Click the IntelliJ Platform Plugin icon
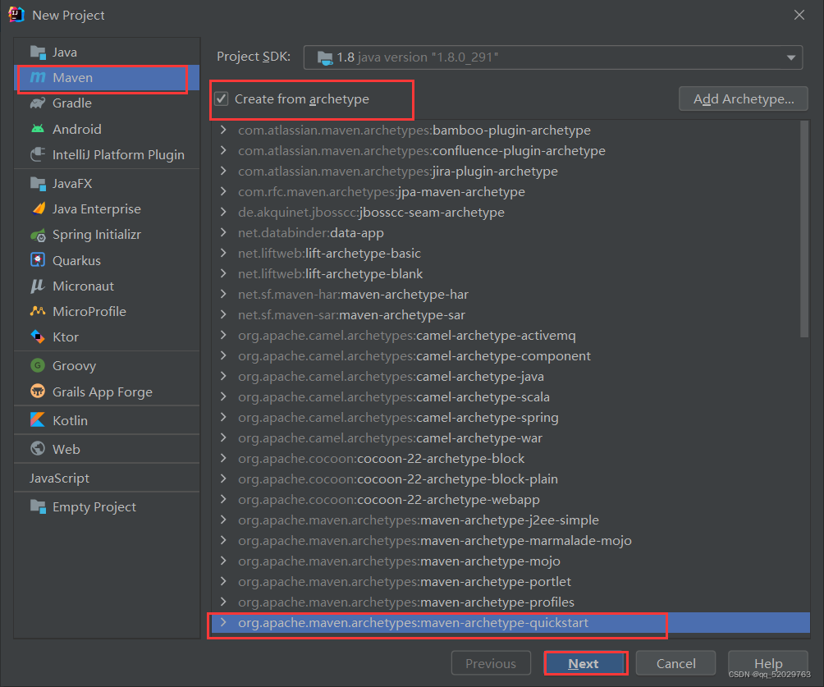This screenshot has height=687, width=824. pos(38,154)
